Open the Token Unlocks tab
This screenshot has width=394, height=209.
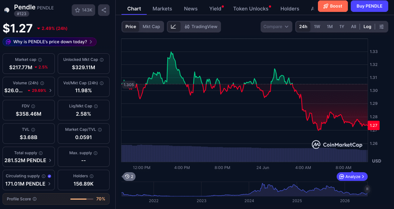pos(251,9)
